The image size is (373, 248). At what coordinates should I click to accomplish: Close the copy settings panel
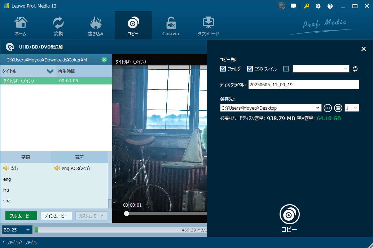pyautogui.click(x=364, y=49)
